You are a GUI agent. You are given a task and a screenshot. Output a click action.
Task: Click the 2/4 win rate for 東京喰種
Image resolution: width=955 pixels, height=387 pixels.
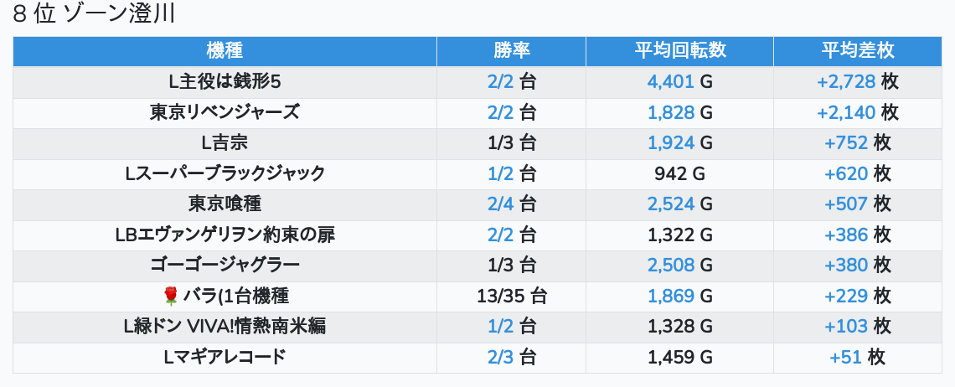500,204
